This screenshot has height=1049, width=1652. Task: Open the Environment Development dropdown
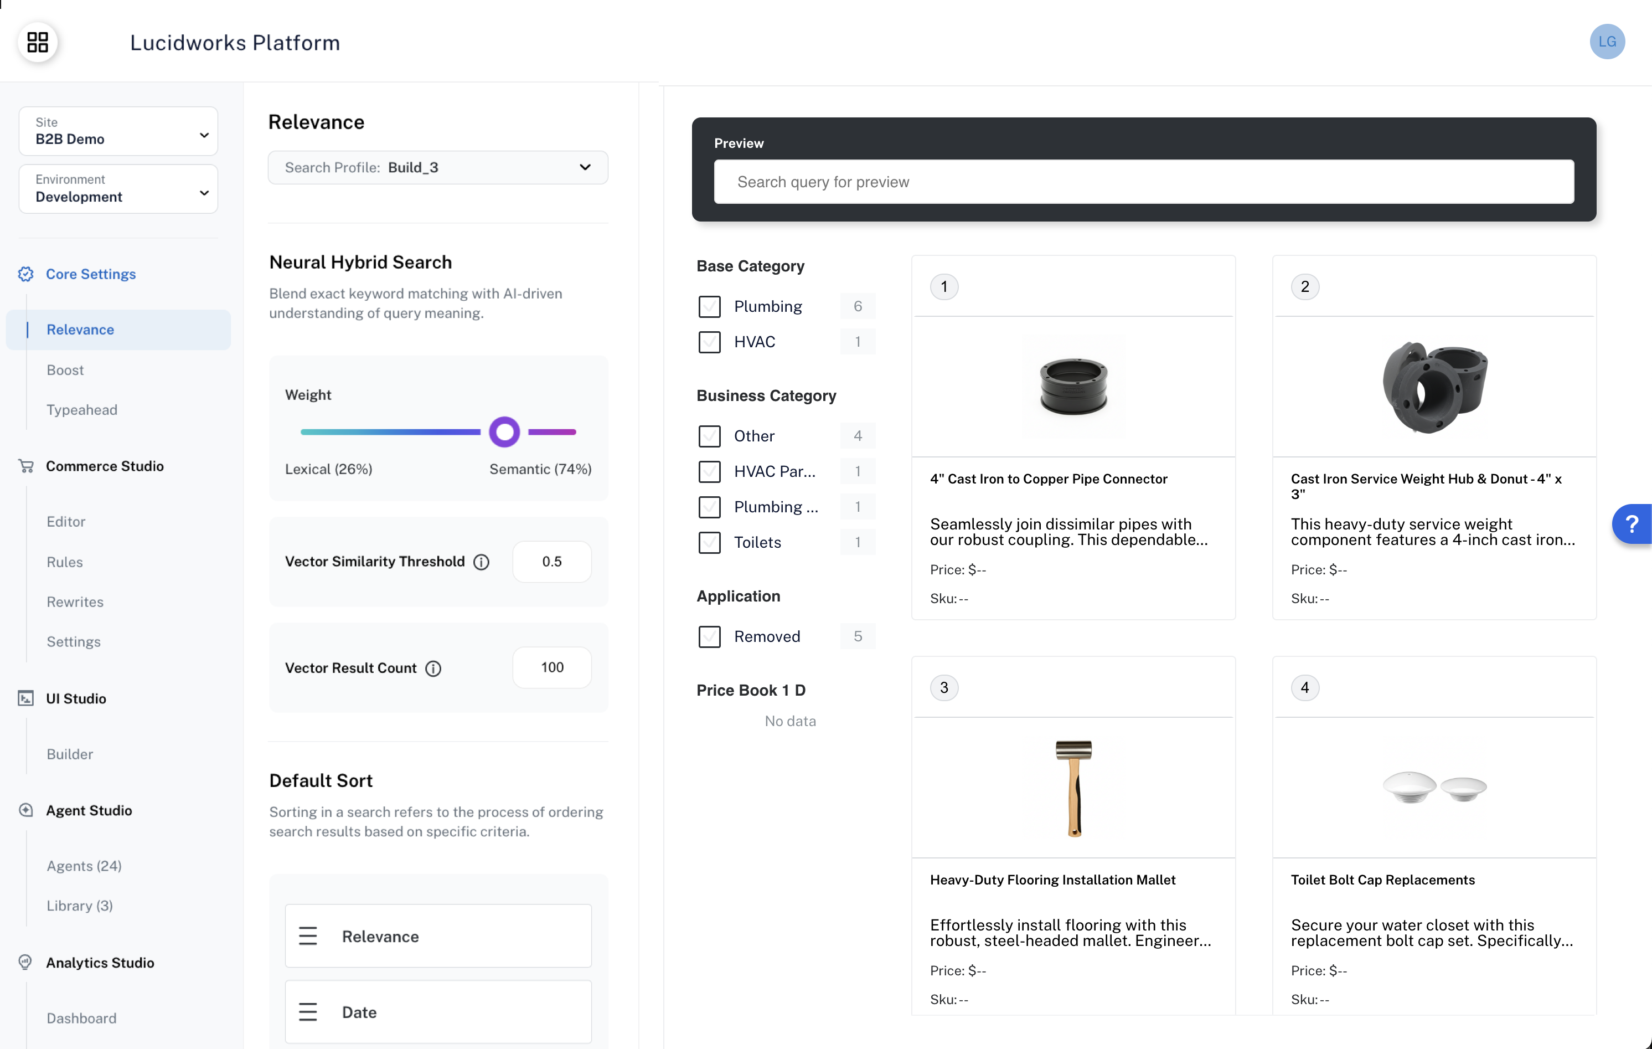(118, 189)
